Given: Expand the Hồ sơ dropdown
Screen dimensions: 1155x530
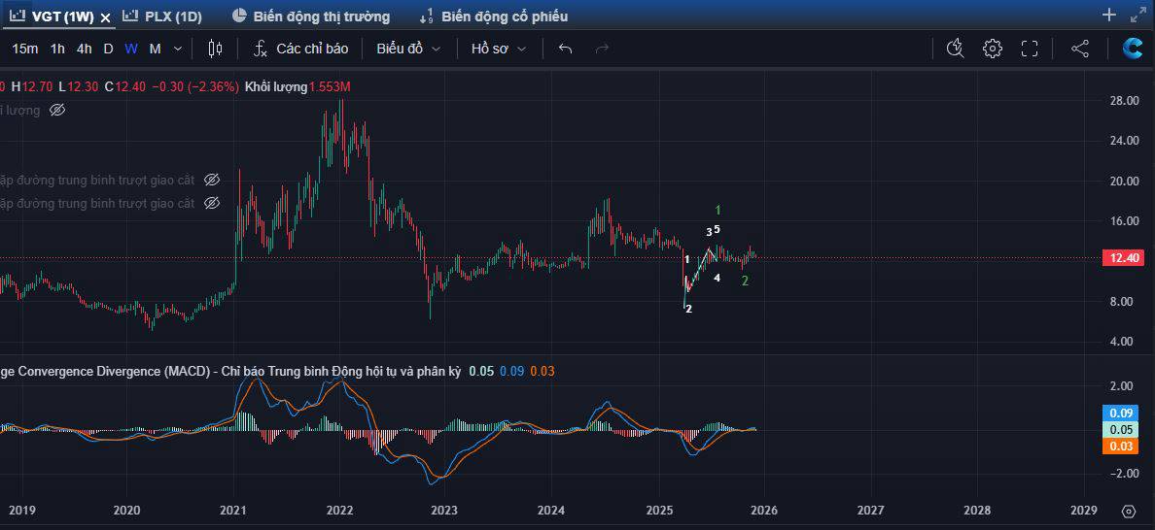Looking at the screenshot, I should tap(498, 49).
